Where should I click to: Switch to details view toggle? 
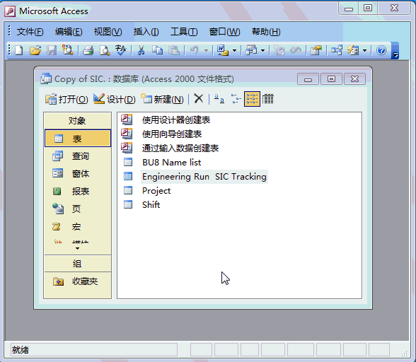267,99
